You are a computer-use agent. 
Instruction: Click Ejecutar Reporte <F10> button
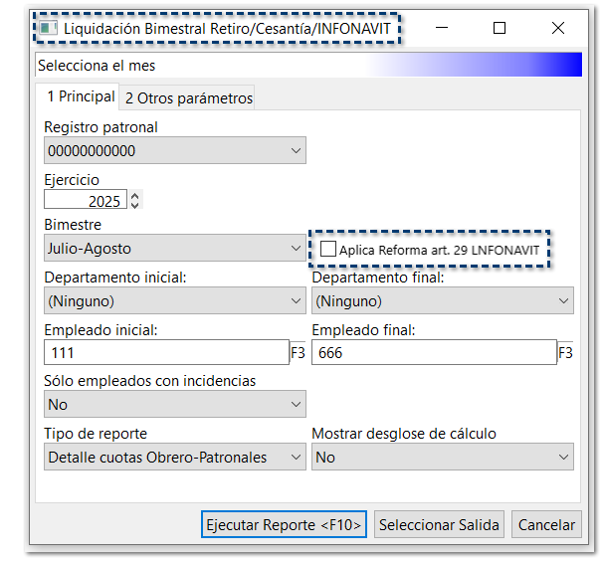pyautogui.click(x=285, y=525)
